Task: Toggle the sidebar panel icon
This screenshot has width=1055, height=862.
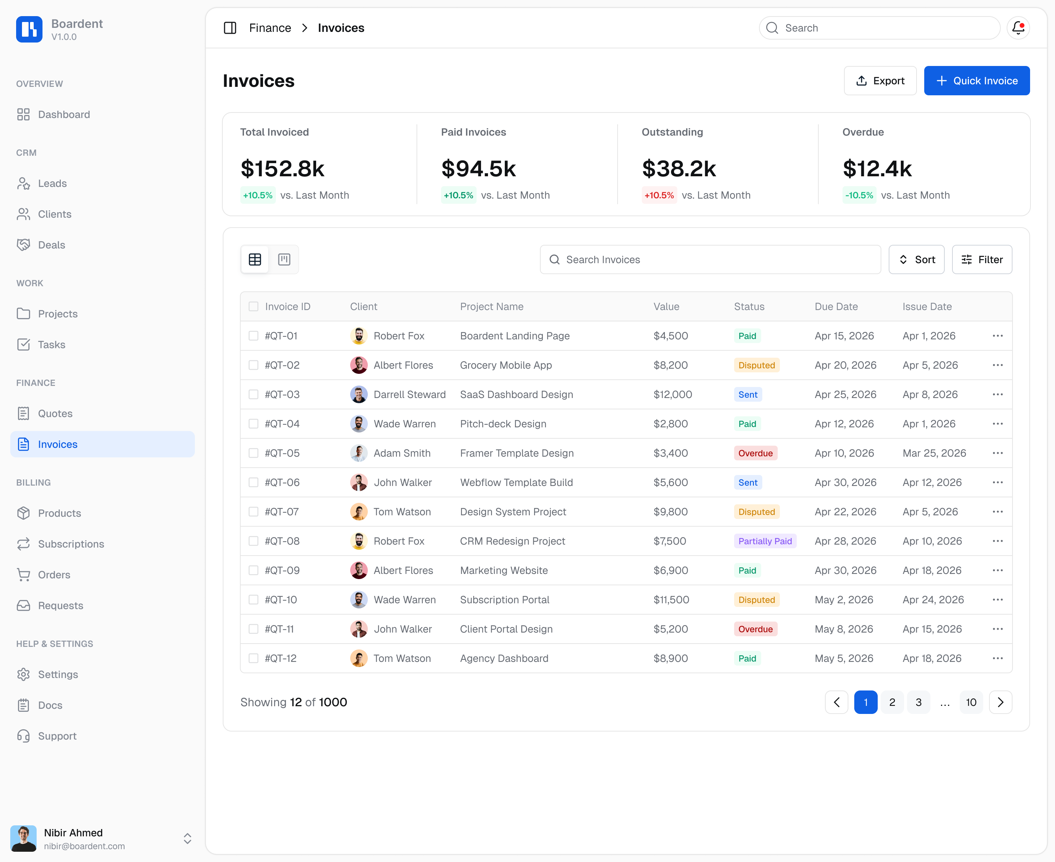Action: 230,28
